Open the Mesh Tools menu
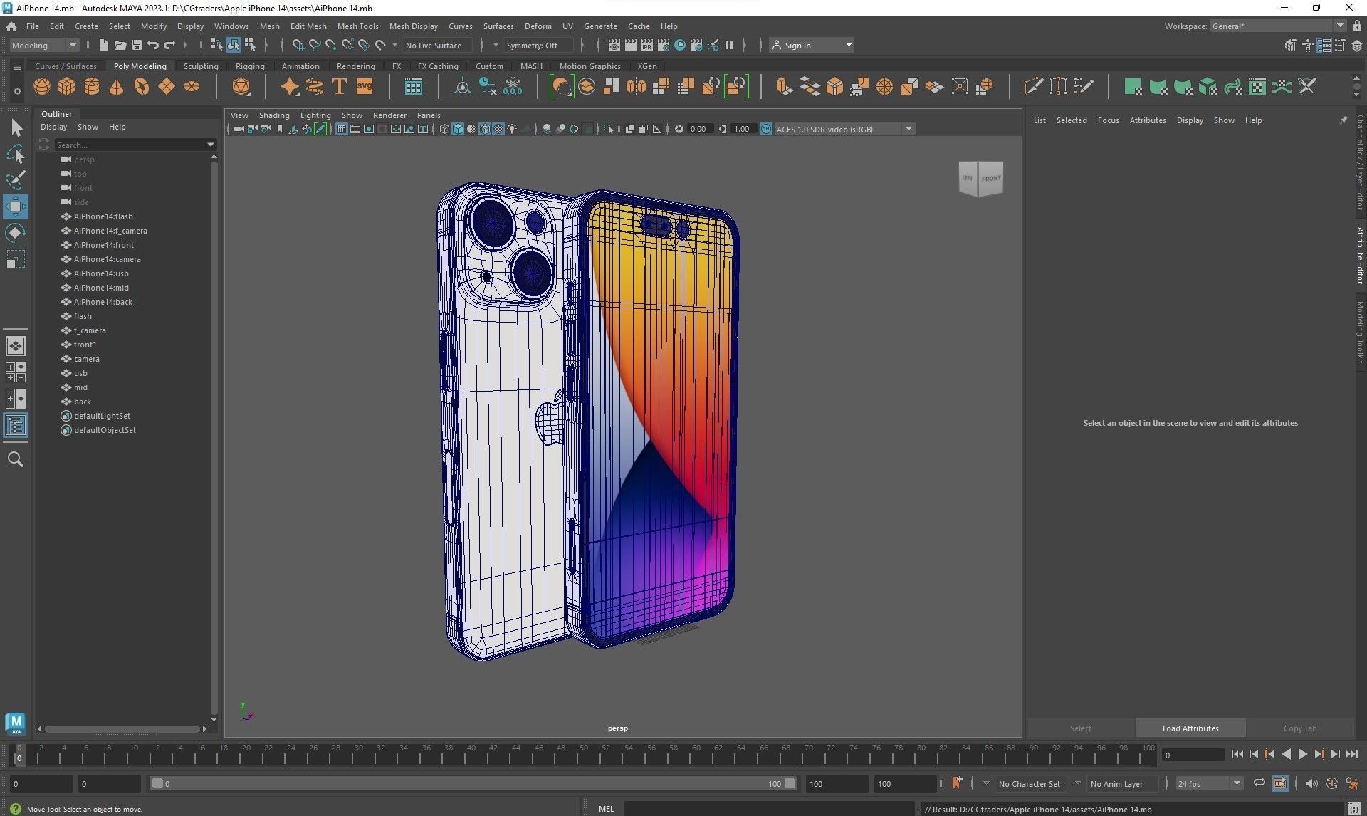Viewport: 1367px width, 816px height. (357, 26)
